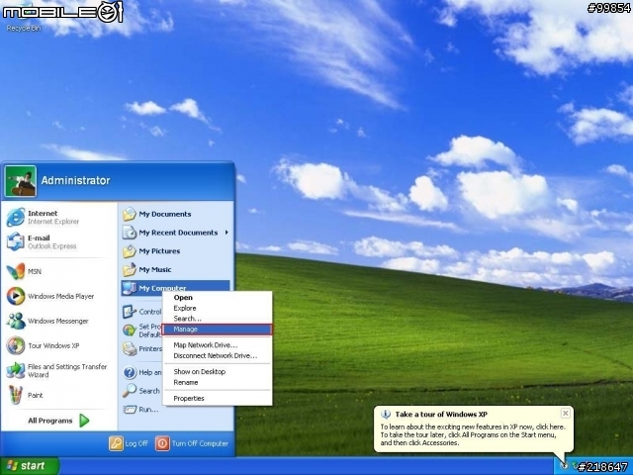The image size is (633, 475).
Task: Click the tour balloon message text
Action: pyautogui.click(x=473, y=434)
